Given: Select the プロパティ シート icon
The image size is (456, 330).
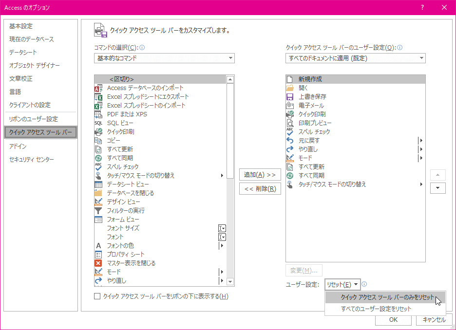Looking at the screenshot, I should tap(98, 255).
